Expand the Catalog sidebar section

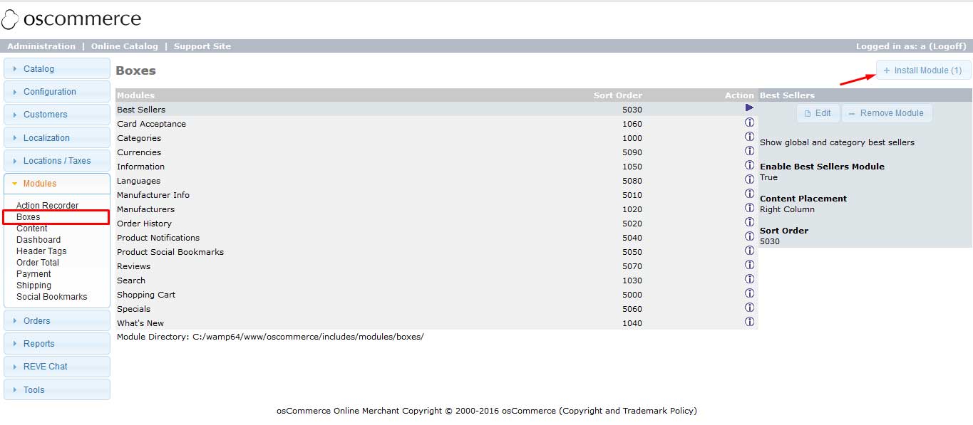pyautogui.click(x=57, y=69)
